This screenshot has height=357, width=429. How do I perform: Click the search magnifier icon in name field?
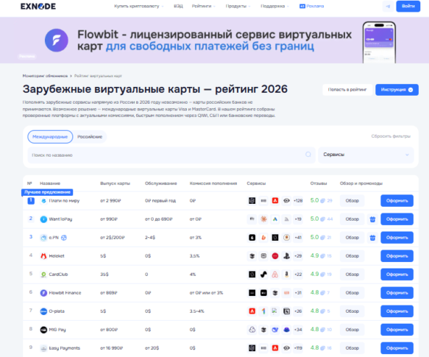tap(309, 155)
